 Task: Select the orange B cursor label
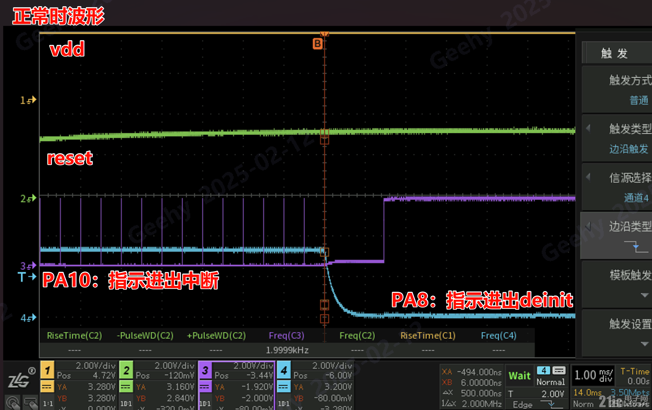point(317,44)
